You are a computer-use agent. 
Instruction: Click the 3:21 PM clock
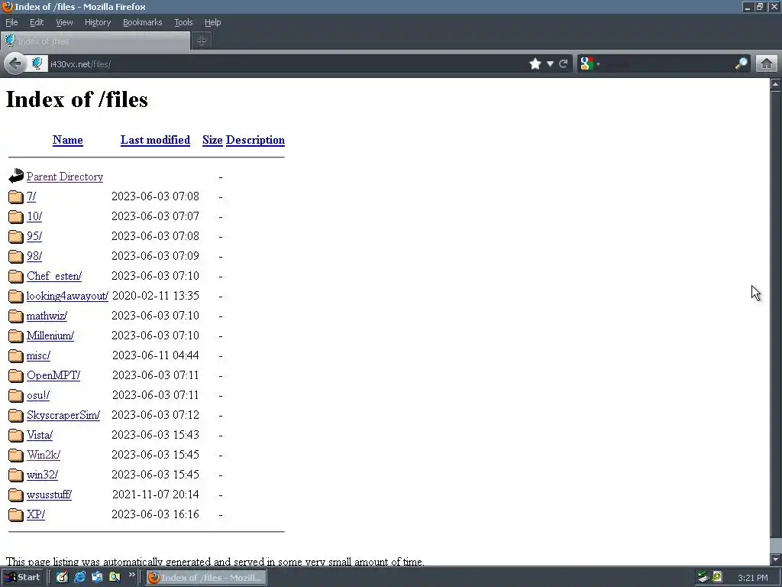[752, 578]
